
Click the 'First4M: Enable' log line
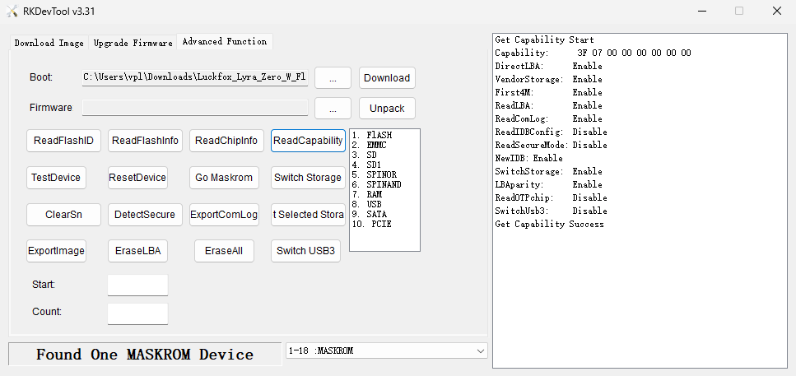(x=548, y=92)
